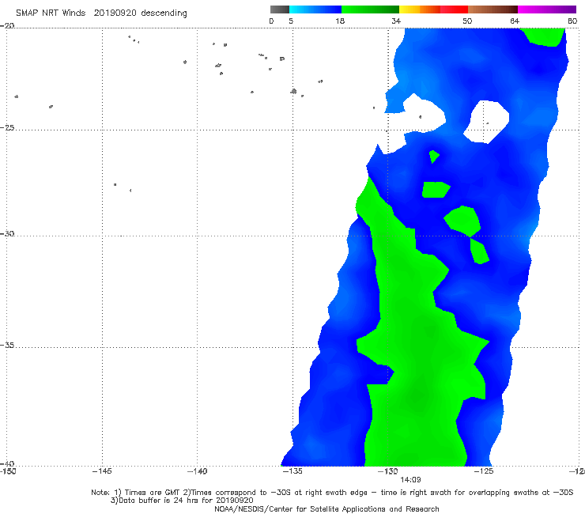Viewport: 585px width, 514px height.
Task: Click the green patch at the swath's top right corner
Action: point(544,36)
